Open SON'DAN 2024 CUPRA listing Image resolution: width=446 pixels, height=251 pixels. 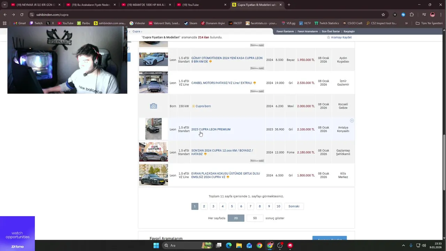click(x=222, y=152)
